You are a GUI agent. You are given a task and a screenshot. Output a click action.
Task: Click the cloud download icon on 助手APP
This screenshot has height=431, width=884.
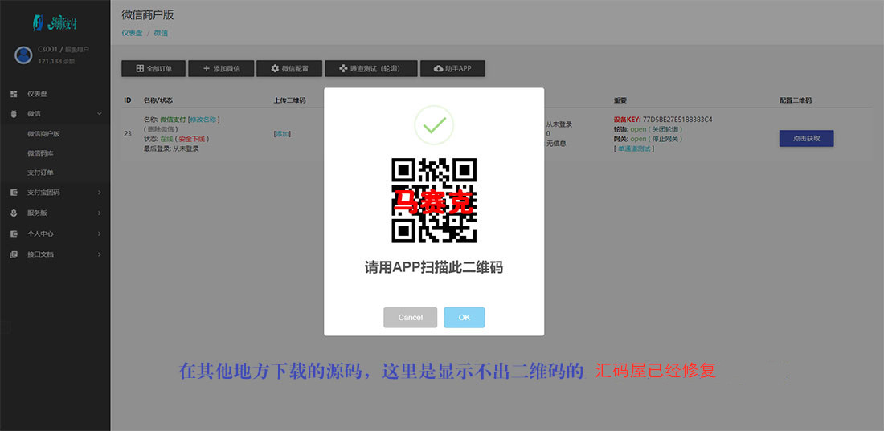[439, 69]
